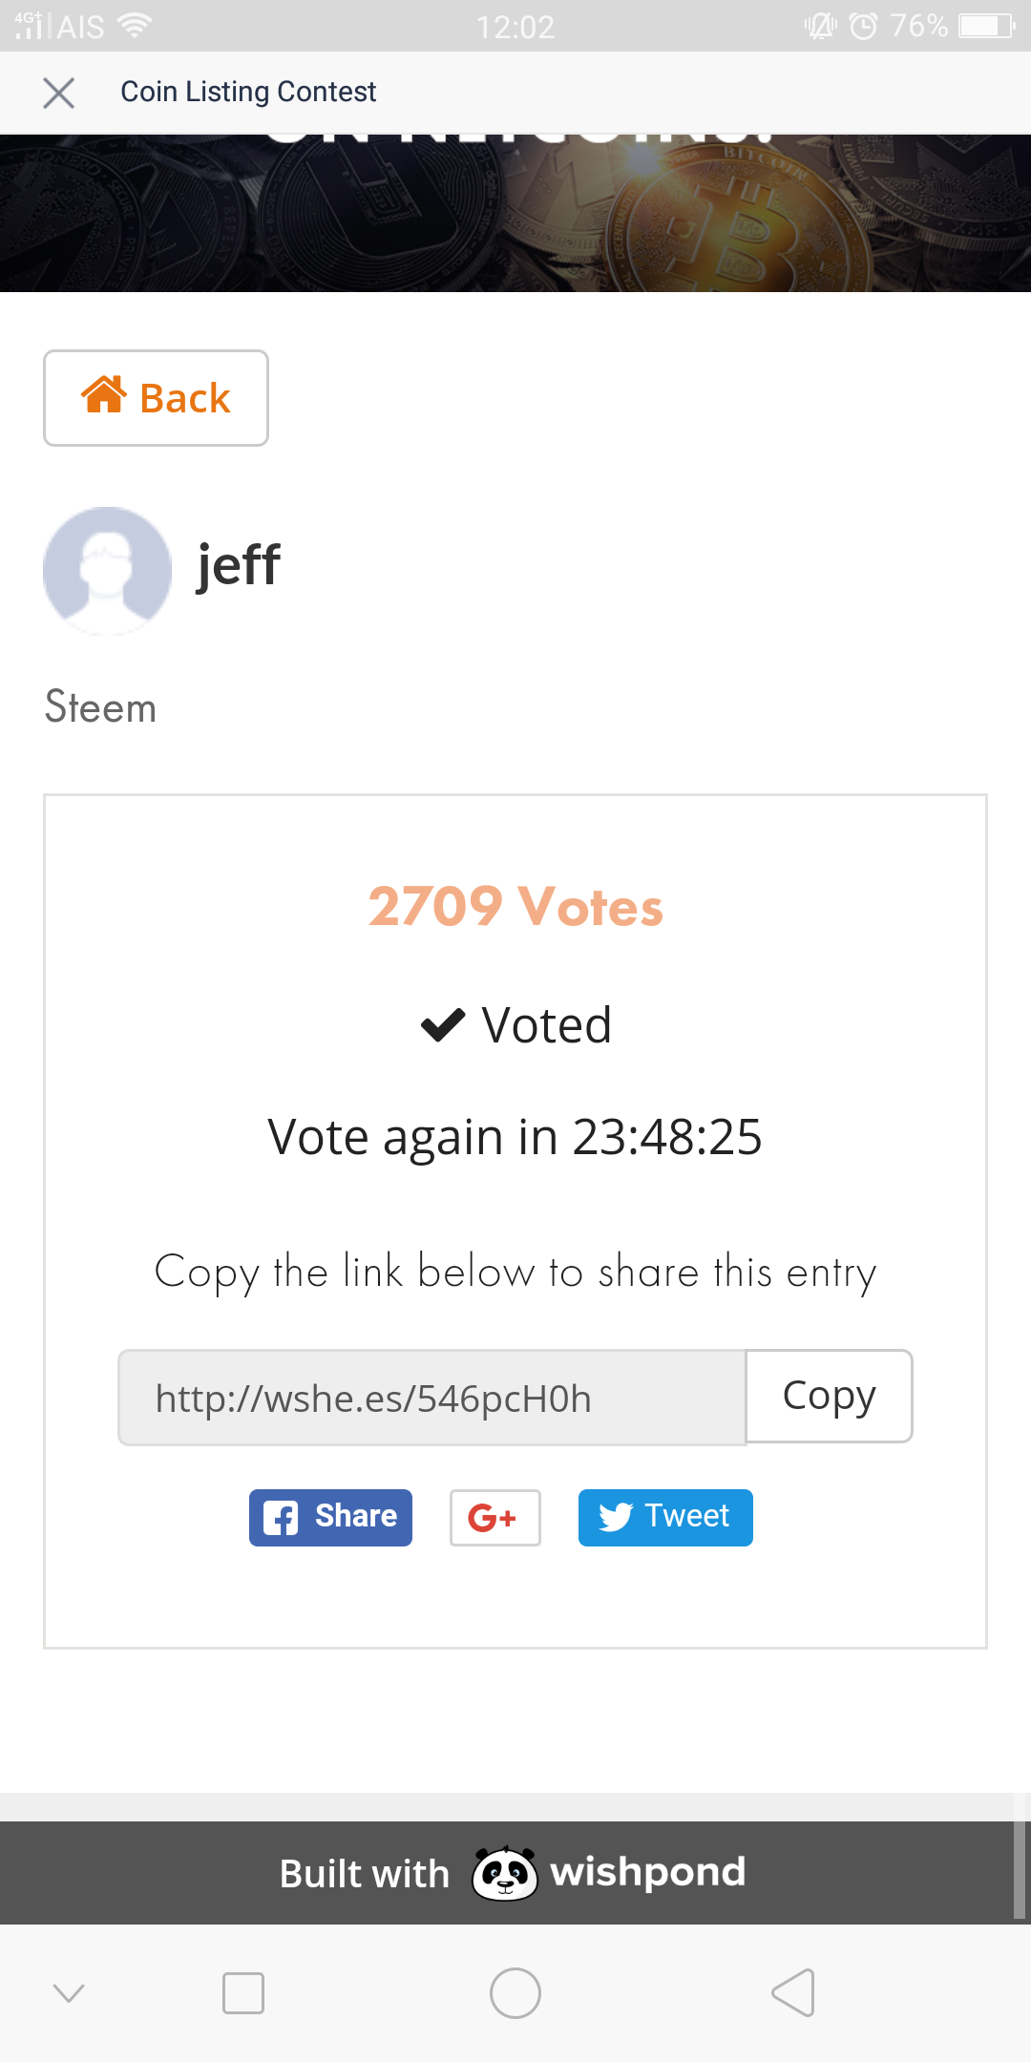This screenshot has width=1031, height=2062.
Task: Share entry on Facebook
Action: point(330,1517)
